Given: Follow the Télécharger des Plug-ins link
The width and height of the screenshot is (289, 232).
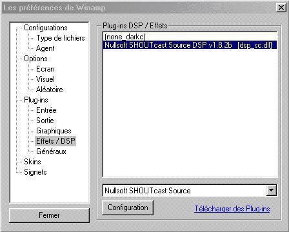Looking at the screenshot, I should pos(232,209).
